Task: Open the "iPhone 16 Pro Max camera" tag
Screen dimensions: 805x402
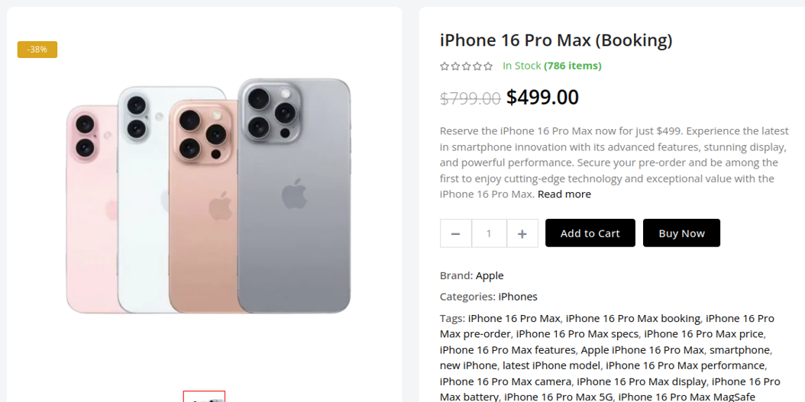Action: (505, 382)
